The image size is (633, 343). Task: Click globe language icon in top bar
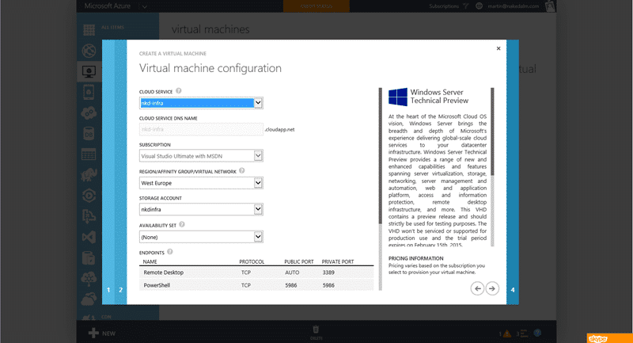tap(479, 6)
